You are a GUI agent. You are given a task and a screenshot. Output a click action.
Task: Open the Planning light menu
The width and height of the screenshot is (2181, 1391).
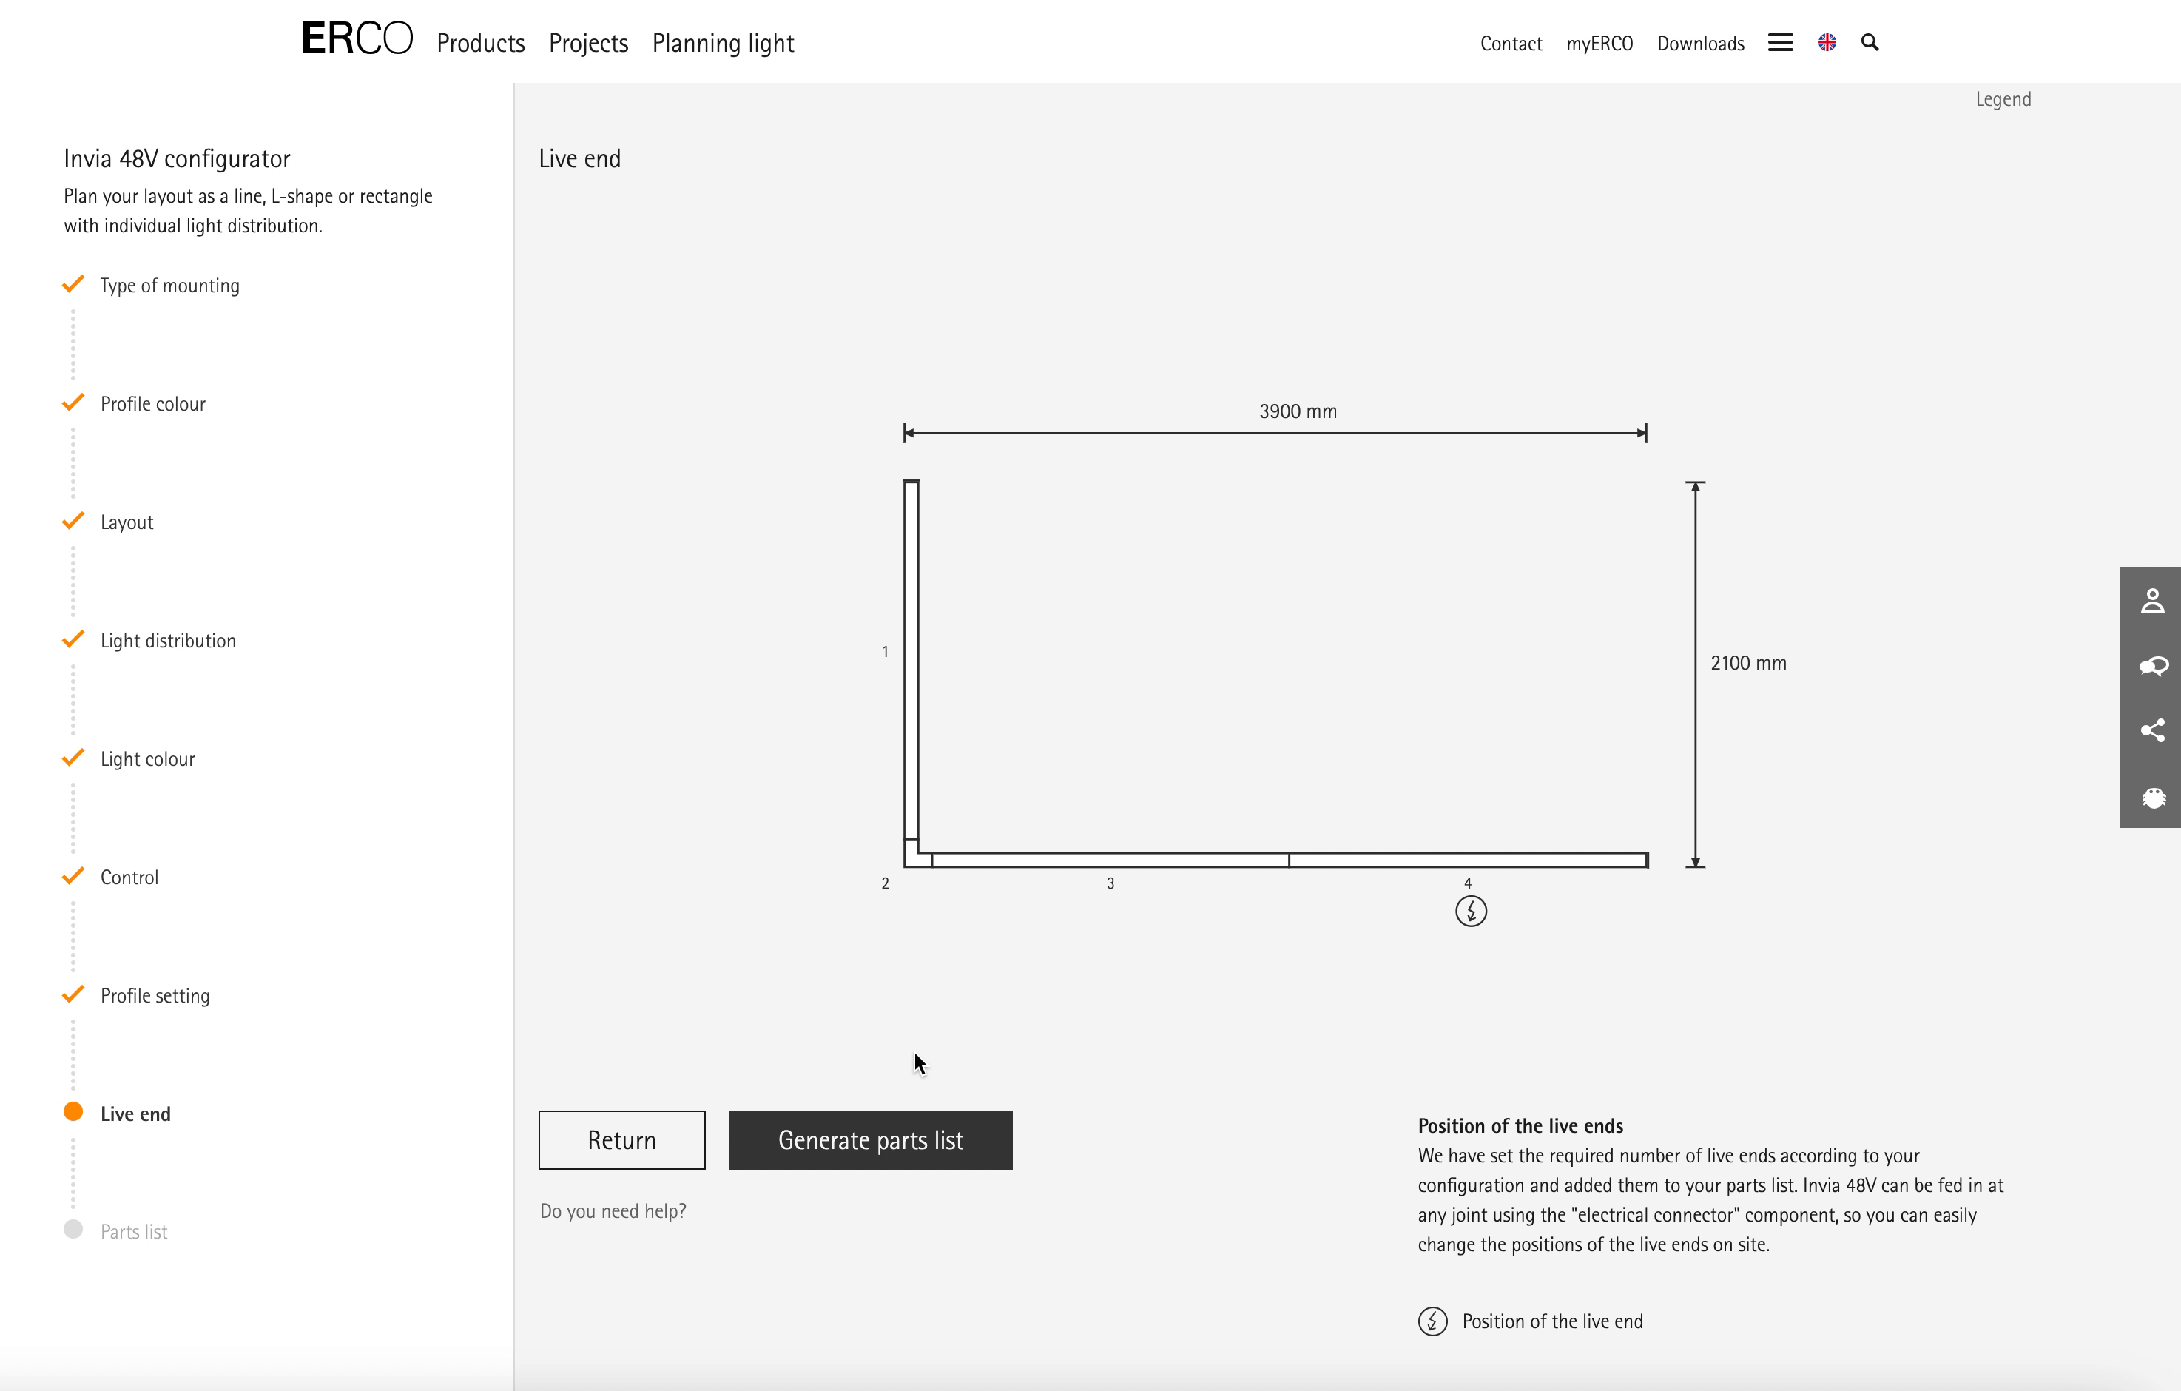pyautogui.click(x=723, y=44)
